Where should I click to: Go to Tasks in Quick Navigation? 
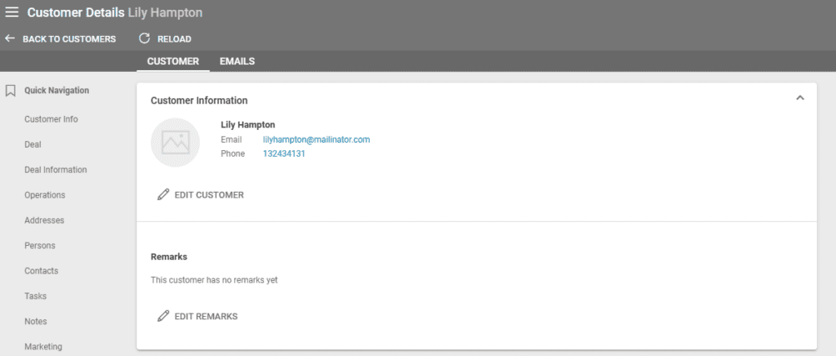click(x=35, y=296)
